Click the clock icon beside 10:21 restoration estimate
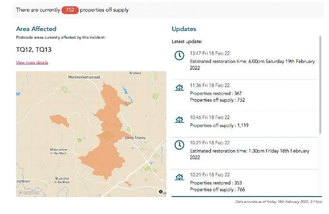The width and height of the screenshot is (329, 214). point(179,145)
